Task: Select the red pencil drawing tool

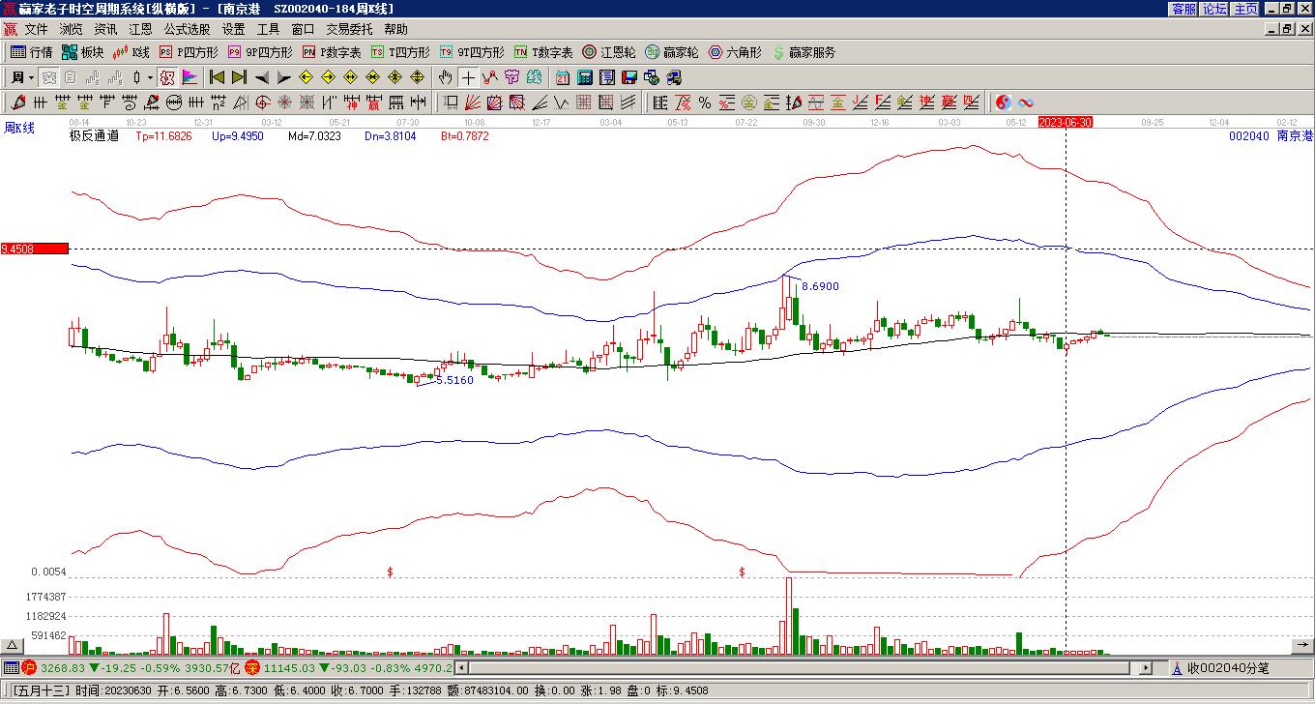Action: pos(18,103)
